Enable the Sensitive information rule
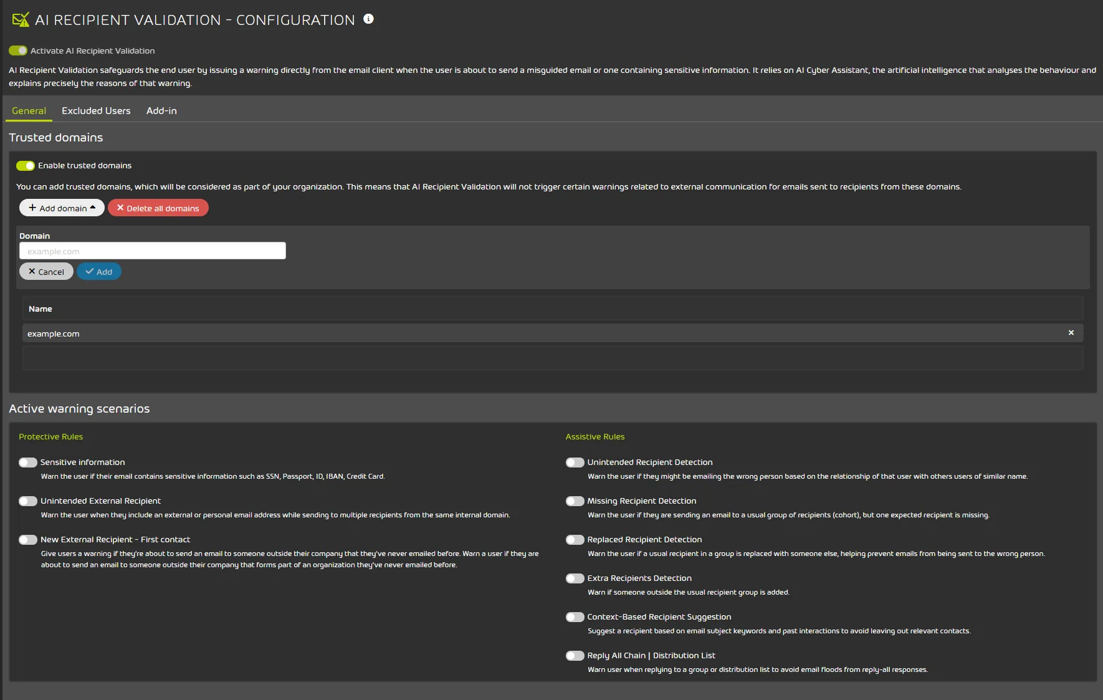Screen dimensions: 1103x700 (28, 463)
